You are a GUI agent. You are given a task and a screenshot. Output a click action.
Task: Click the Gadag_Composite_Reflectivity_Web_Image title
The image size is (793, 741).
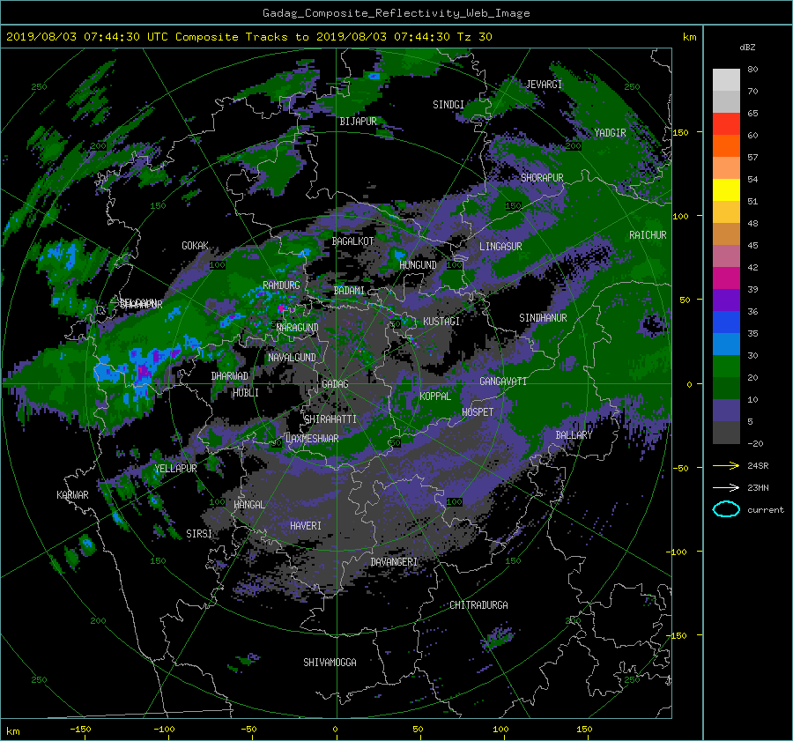(x=396, y=13)
